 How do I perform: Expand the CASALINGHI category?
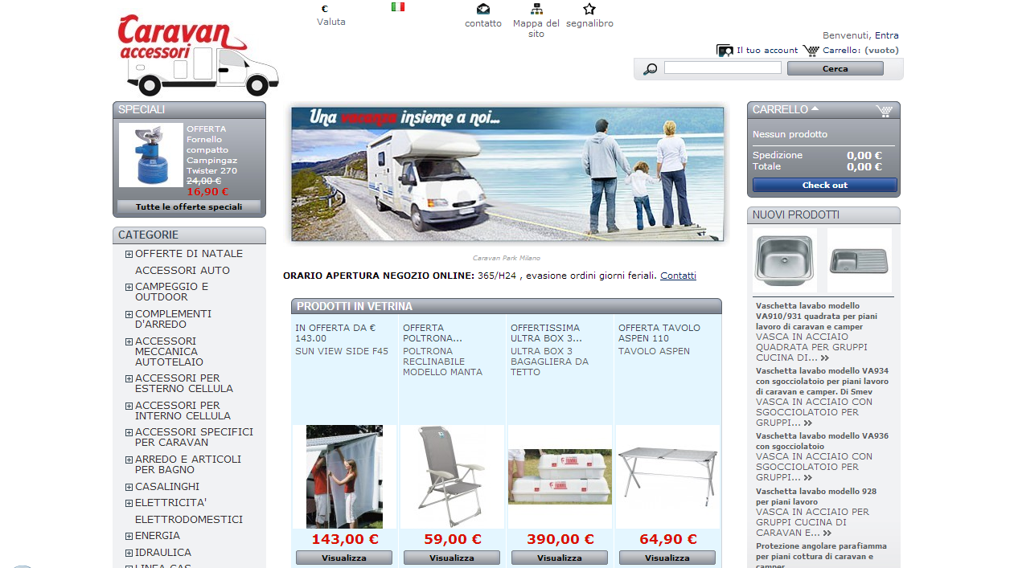coord(129,487)
